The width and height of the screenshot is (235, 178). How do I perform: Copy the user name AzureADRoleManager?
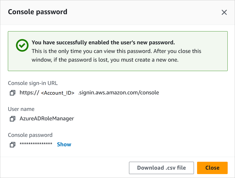(x=12, y=118)
